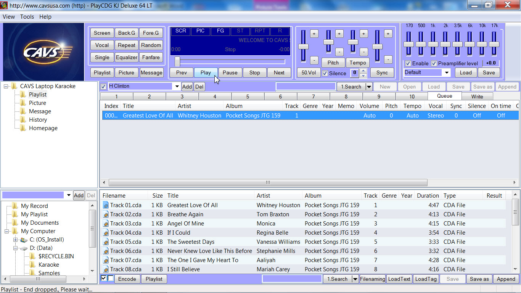Click the My Documents folder icon

[15, 223]
